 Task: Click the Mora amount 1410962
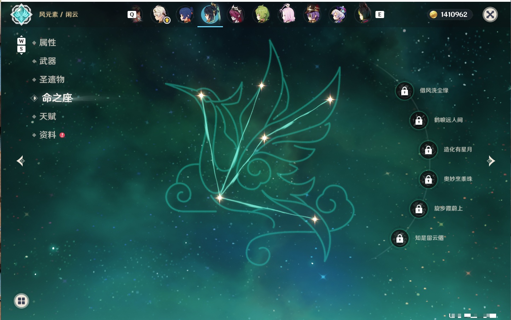[454, 14]
